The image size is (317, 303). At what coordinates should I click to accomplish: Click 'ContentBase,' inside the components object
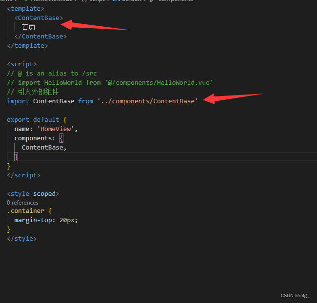(44, 148)
